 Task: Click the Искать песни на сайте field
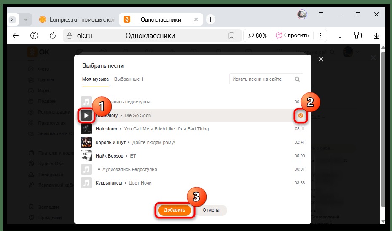coord(266,79)
